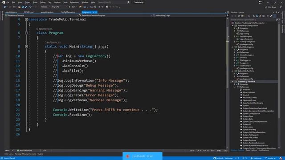Open the Package Manager Console tab
285x160 pixels.
click(x=25, y=154)
